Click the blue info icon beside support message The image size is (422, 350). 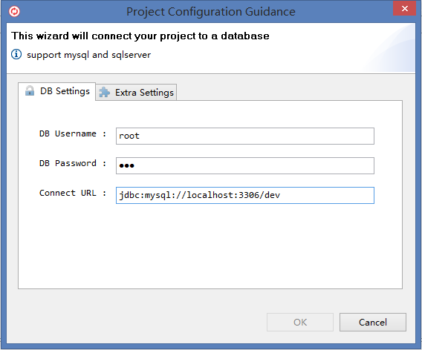[x=16, y=54]
